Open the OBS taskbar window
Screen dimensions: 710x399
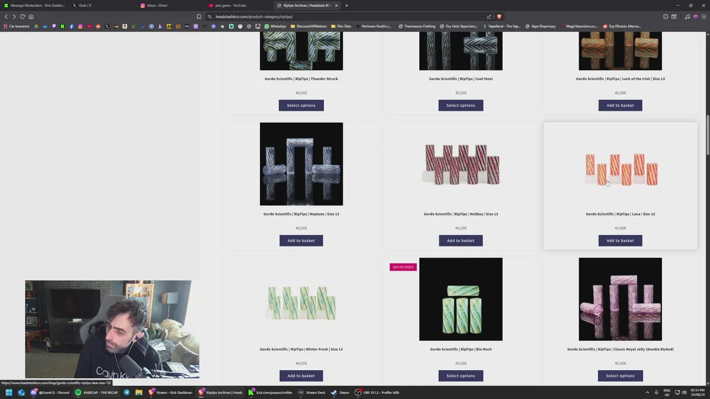(378, 392)
